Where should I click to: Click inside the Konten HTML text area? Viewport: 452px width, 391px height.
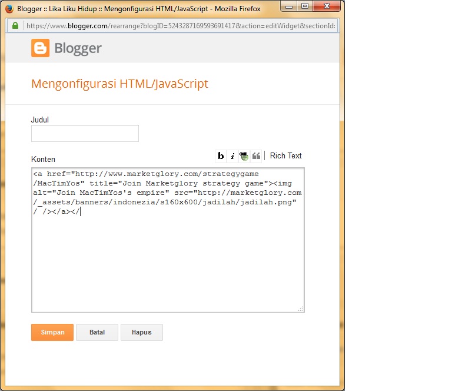coord(168,240)
